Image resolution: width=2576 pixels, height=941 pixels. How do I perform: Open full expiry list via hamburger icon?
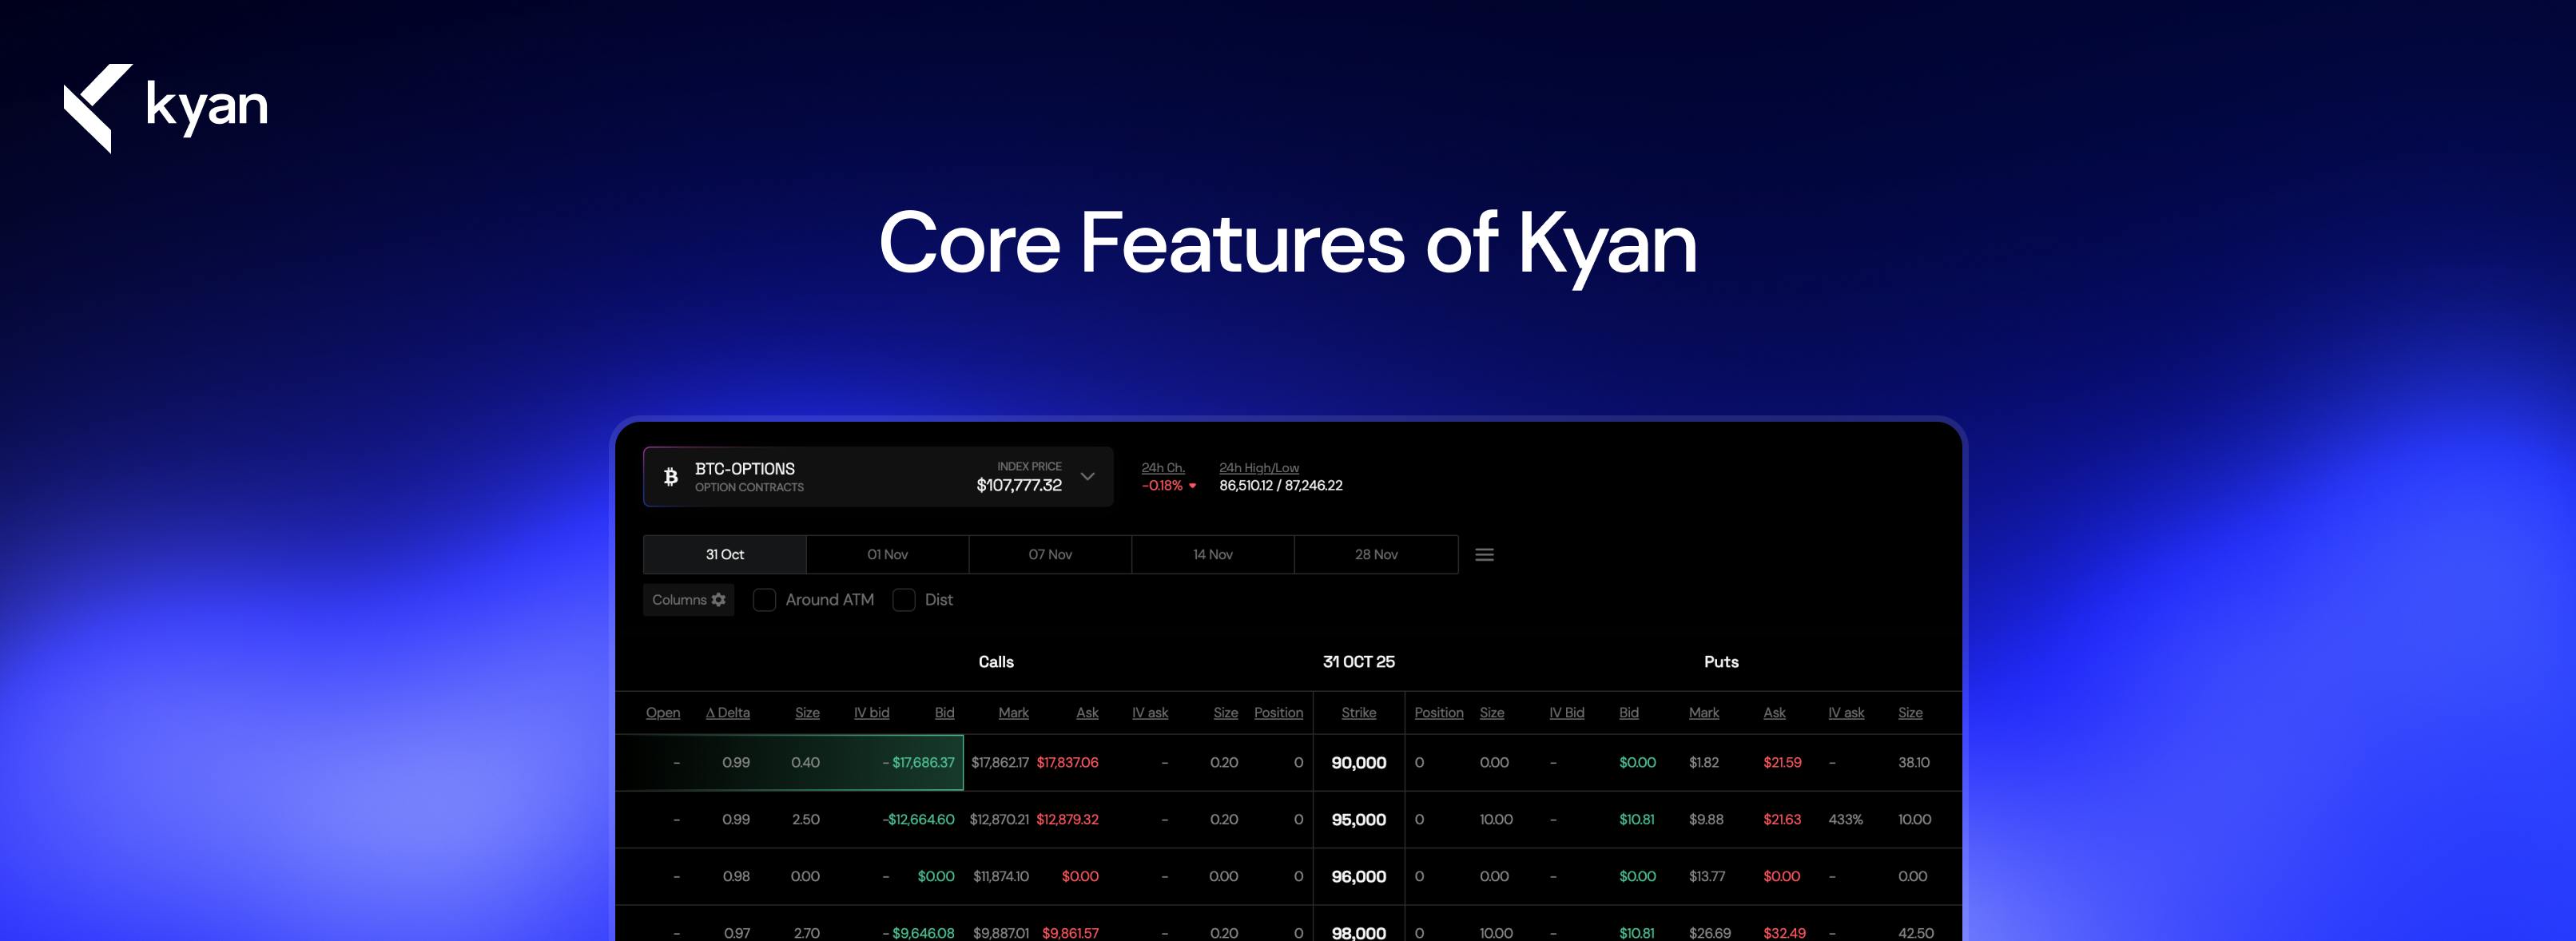click(1484, 554)
